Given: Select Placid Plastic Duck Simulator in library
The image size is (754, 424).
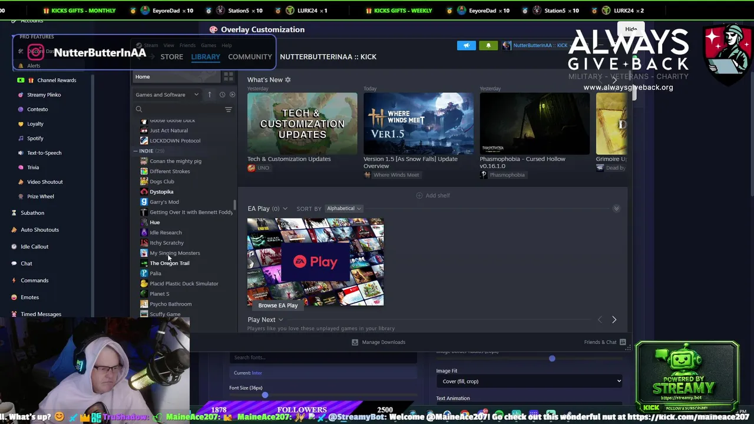Looking at the screenshot, I should [184, 284].
